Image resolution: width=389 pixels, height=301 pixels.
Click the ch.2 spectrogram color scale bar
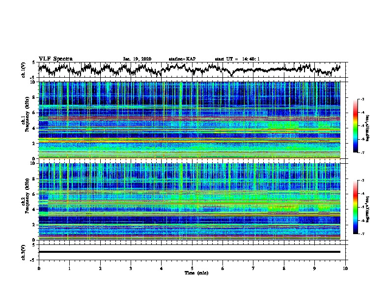click(x=355, y=207)
